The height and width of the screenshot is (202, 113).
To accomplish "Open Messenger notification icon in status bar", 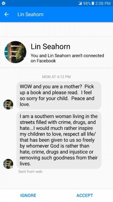I will coord(4,3).
